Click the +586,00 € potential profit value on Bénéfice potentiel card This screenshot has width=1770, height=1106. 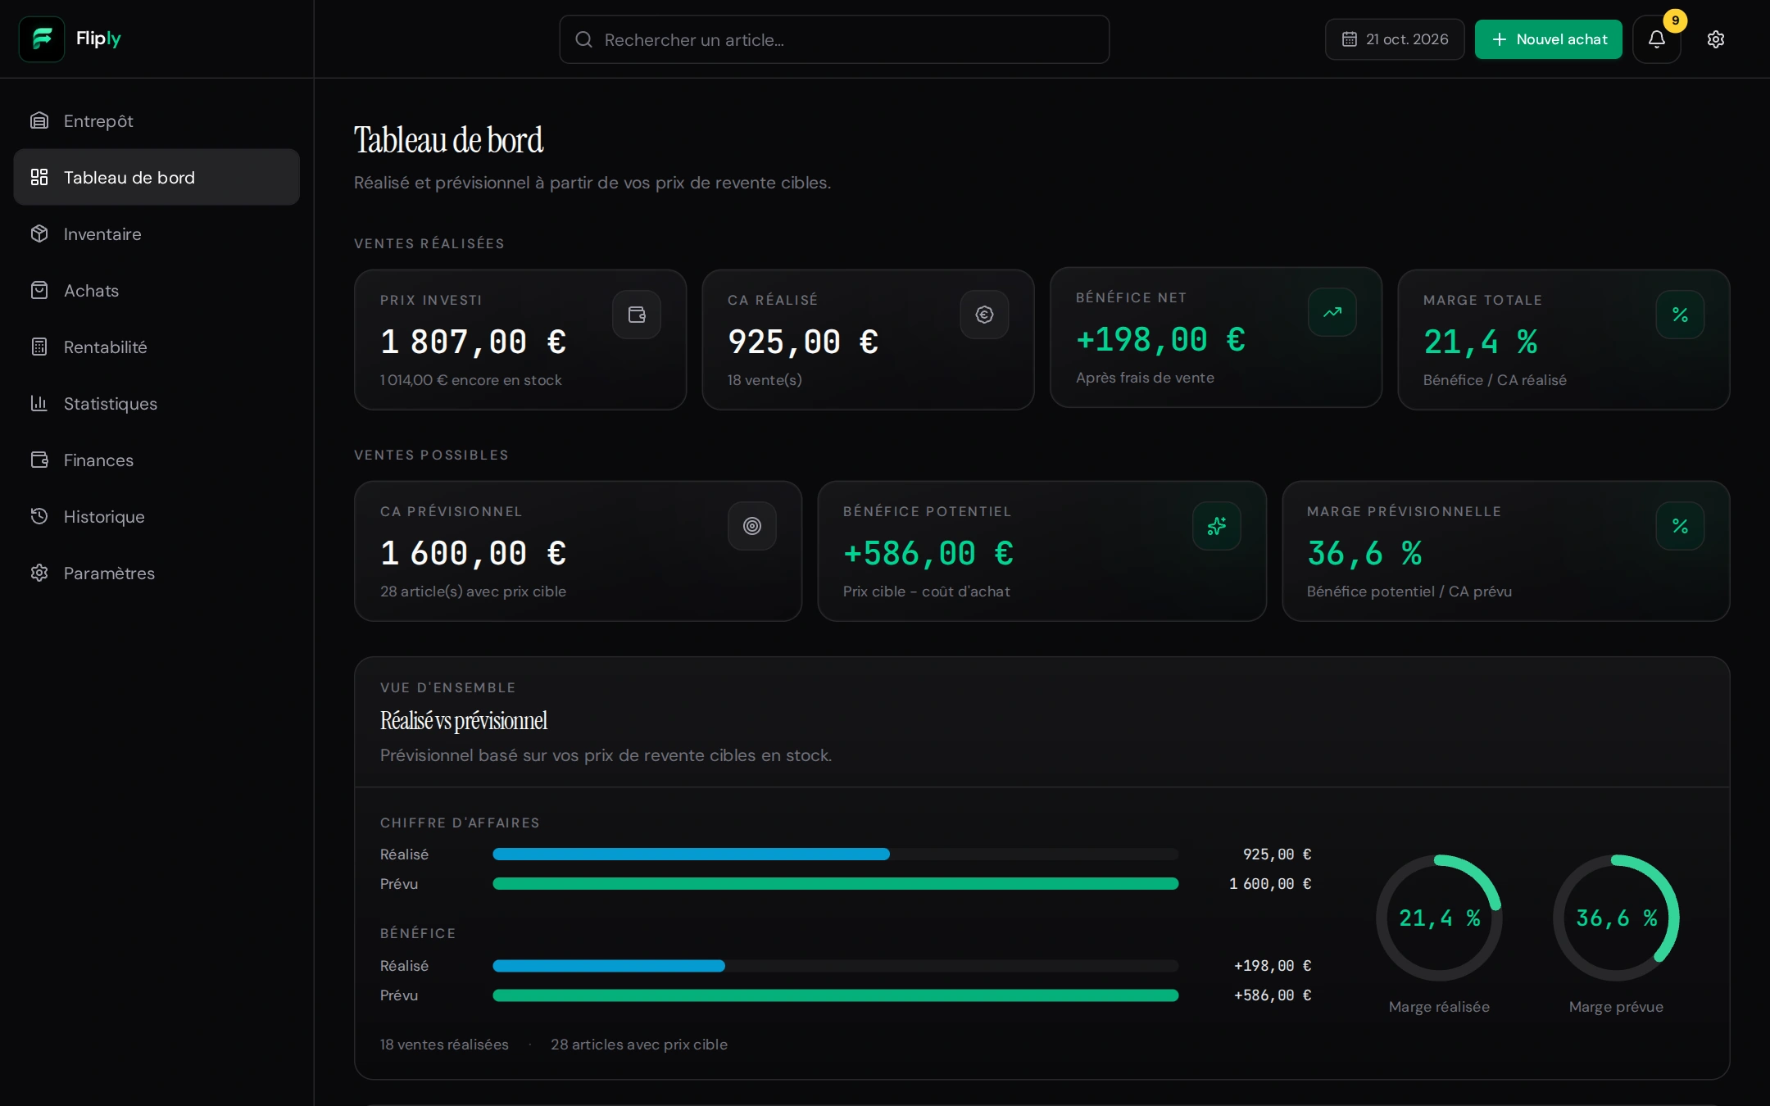click(x=928, y=553)
